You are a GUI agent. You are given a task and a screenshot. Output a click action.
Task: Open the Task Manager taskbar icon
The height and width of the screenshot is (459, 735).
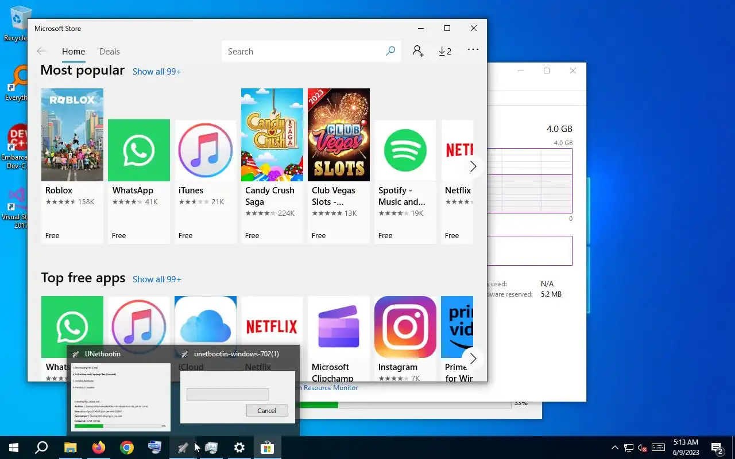(211, 448)
